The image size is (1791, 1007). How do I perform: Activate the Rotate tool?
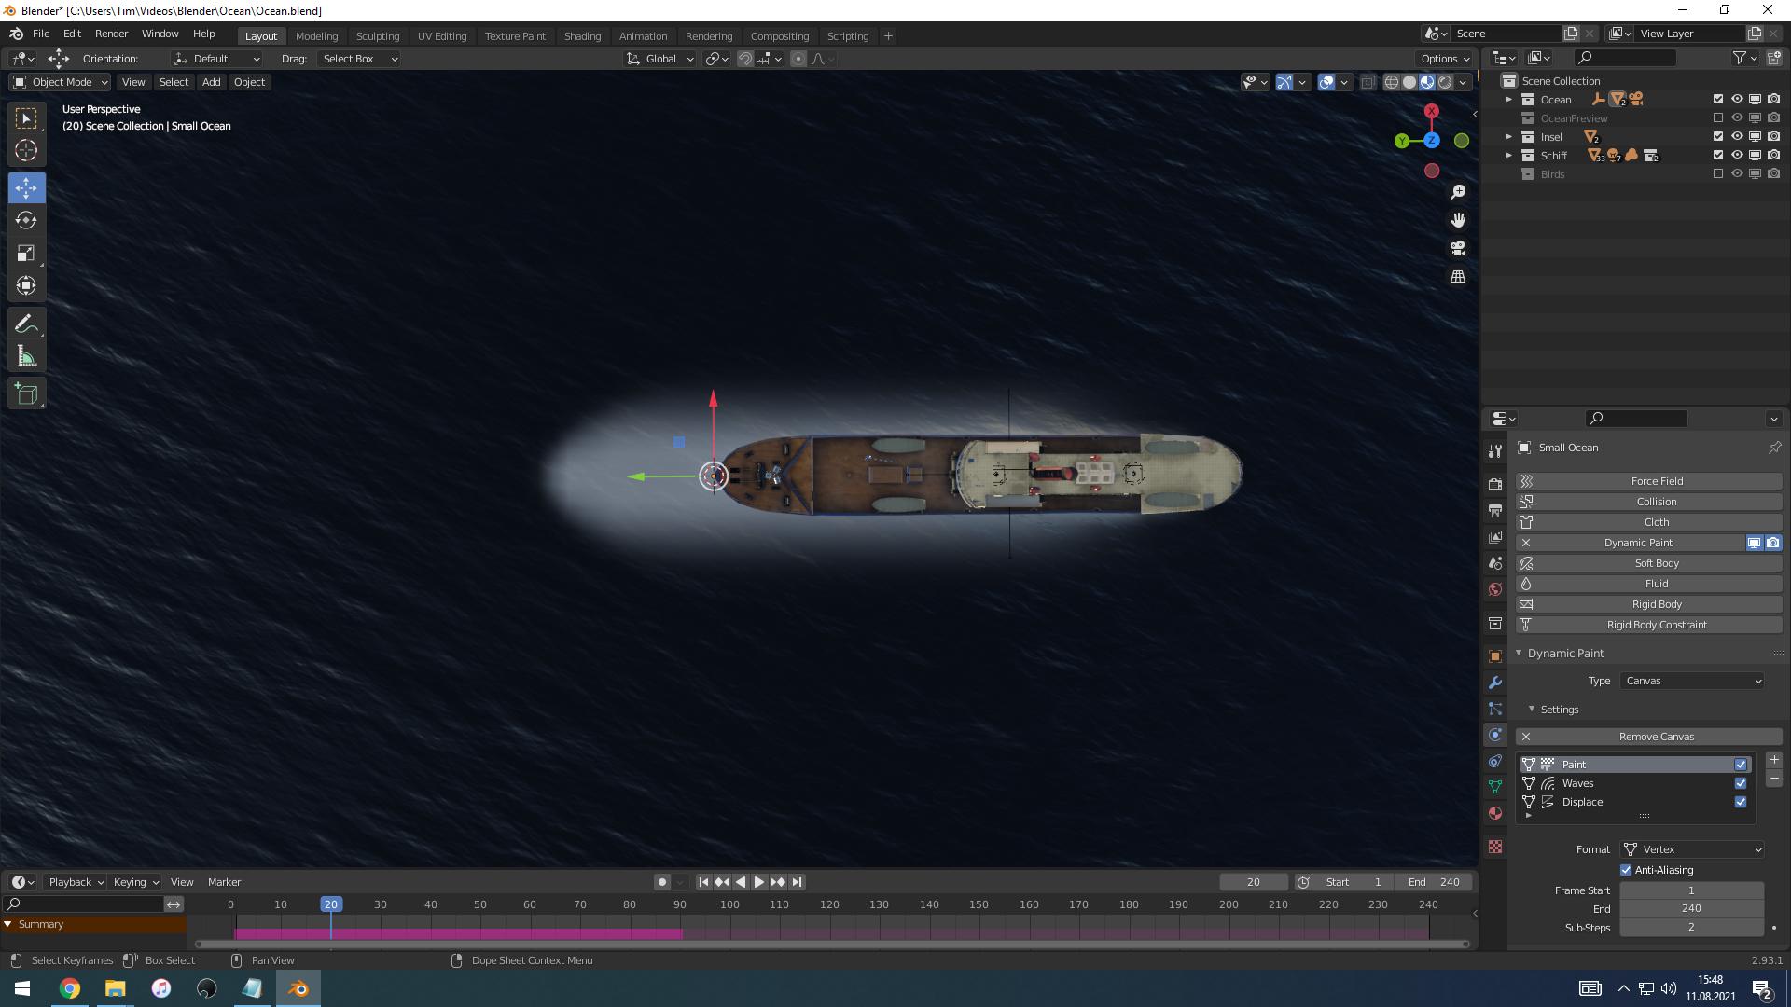(26, 220)
